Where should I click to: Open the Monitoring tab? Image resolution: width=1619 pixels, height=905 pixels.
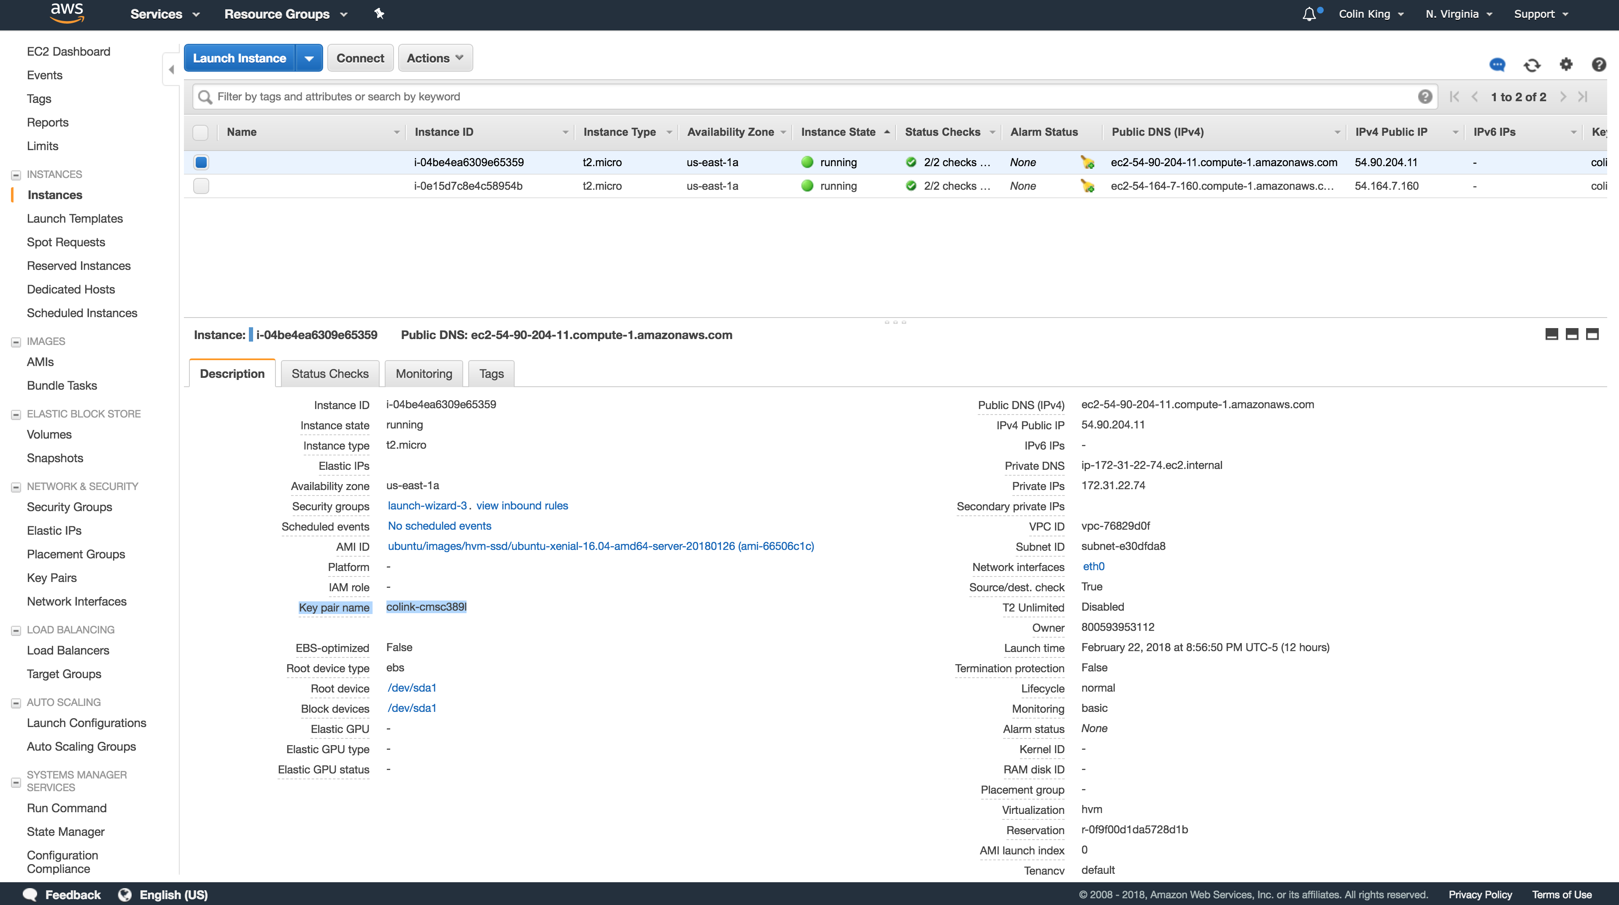coord(424,373)
